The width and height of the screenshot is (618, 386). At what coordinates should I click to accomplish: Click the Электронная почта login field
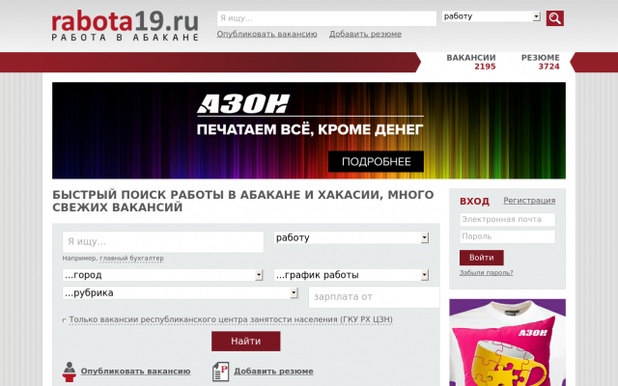508,219
